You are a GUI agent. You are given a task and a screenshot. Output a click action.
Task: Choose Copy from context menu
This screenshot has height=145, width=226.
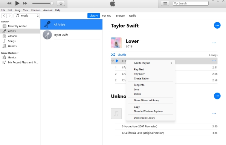click(150, 107)
